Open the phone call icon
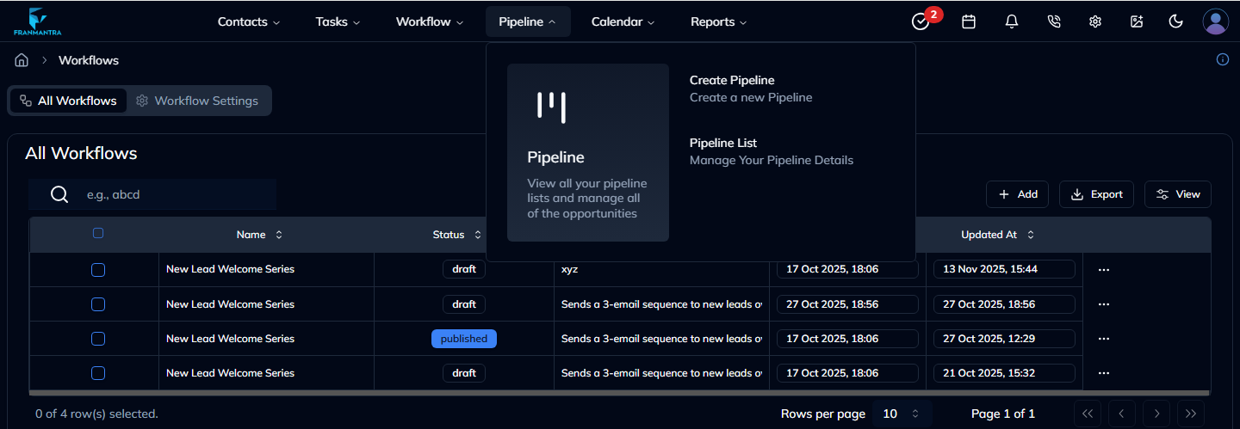Viewport: 1240px width, 429px height. (1054, 21)
